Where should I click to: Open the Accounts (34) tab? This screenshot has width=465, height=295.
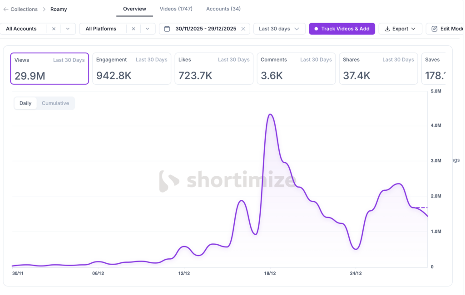coord(223,9)
